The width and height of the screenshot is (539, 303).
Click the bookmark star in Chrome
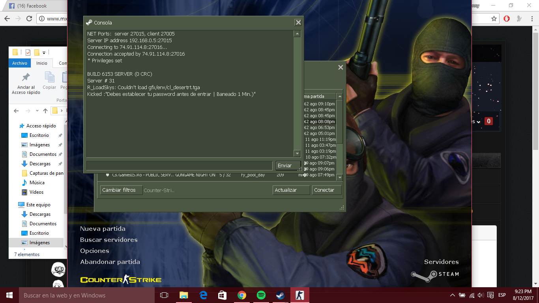[x=494, y=19]
